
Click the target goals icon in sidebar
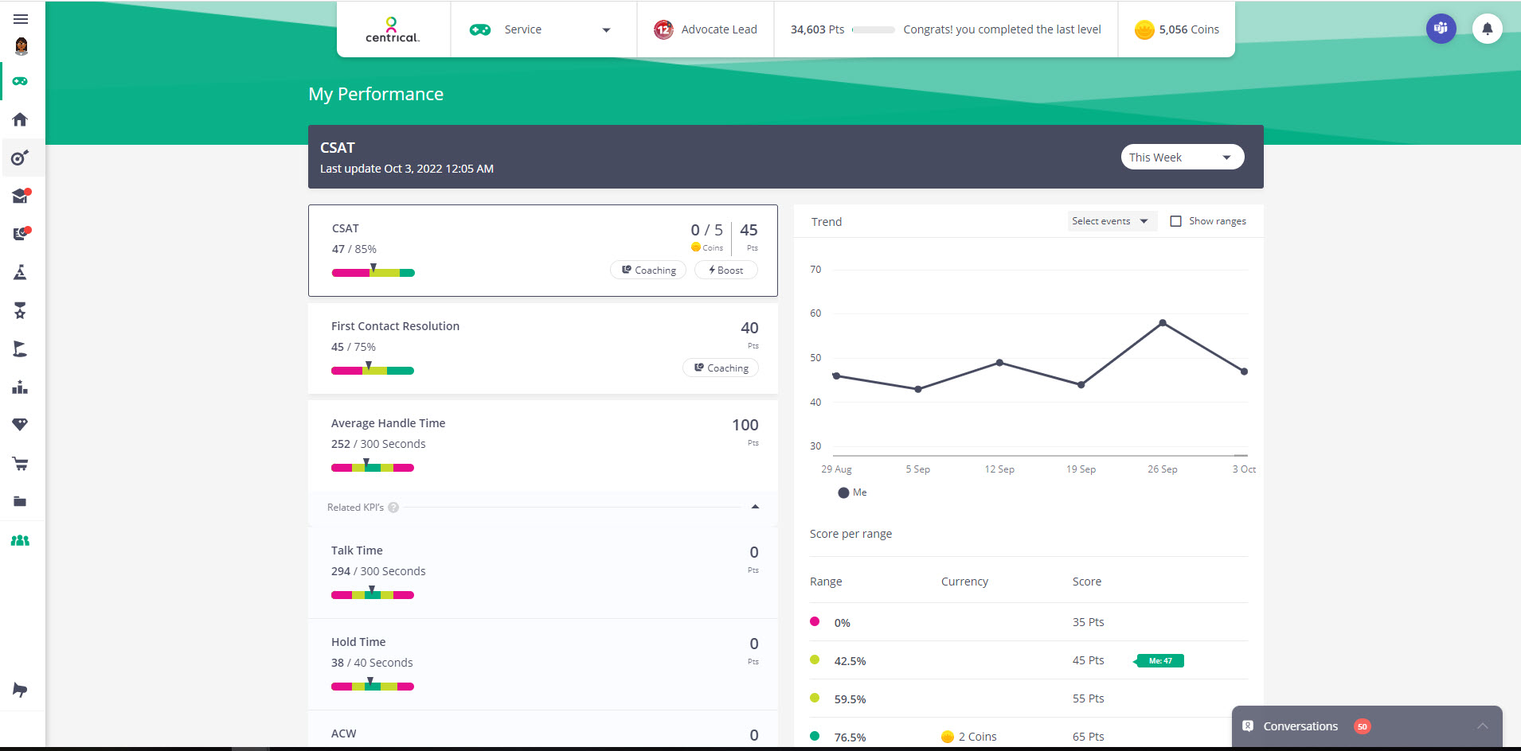[x=20, y=158]
